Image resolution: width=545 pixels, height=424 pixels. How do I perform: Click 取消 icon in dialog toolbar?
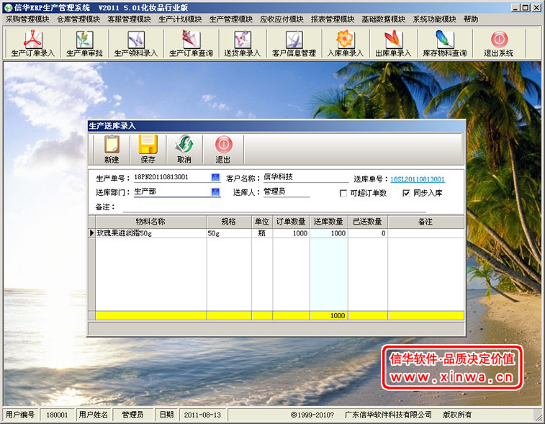(x=184, y=149)
